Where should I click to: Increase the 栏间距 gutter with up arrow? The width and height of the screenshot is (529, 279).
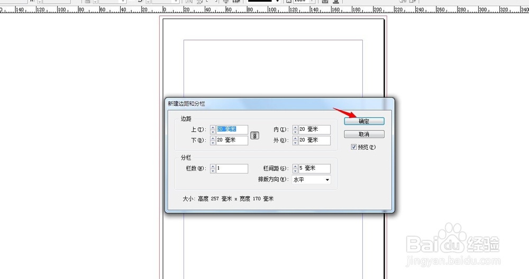(x=296, y=166)
